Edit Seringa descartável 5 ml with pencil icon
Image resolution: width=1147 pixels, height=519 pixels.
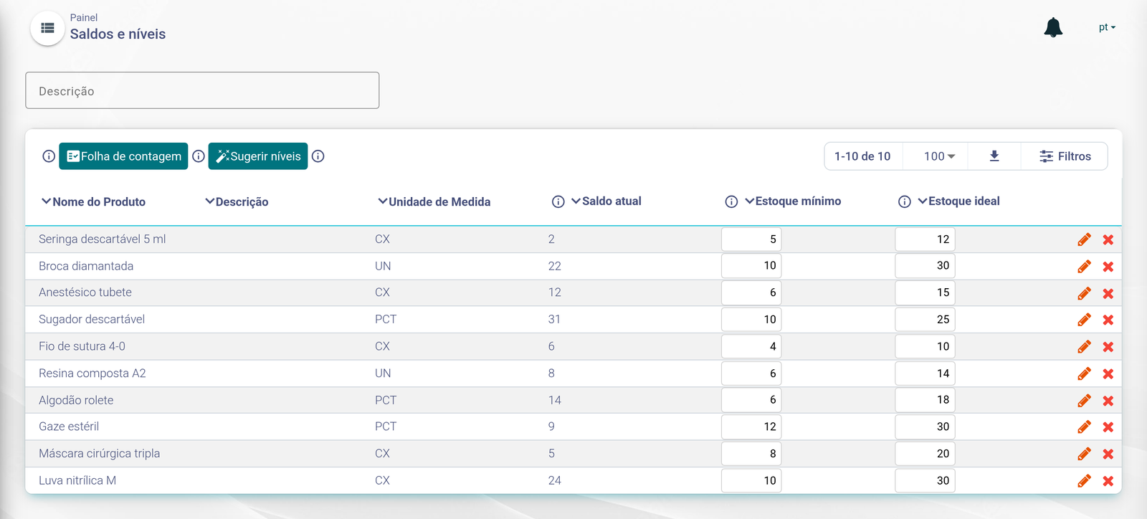pos(1084,239)
